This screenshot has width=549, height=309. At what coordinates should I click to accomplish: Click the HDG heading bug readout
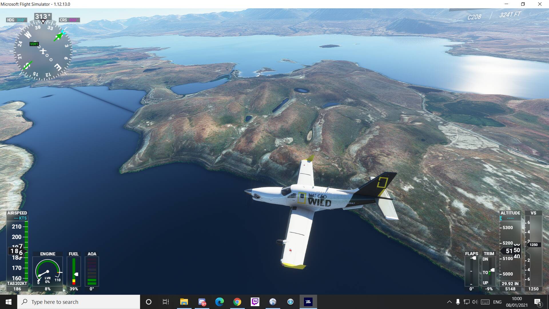pyautogui.click(x=16, y=20)
